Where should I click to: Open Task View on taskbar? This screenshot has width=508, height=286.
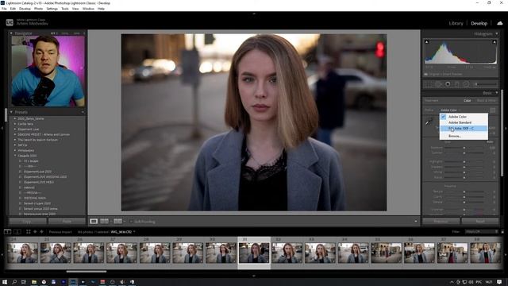click(24, 282)
